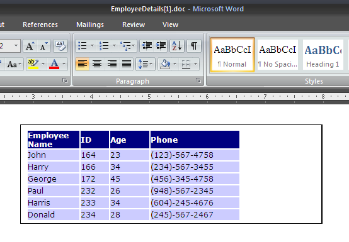
Task: Apply the No Spacing style
Action: 278,55
